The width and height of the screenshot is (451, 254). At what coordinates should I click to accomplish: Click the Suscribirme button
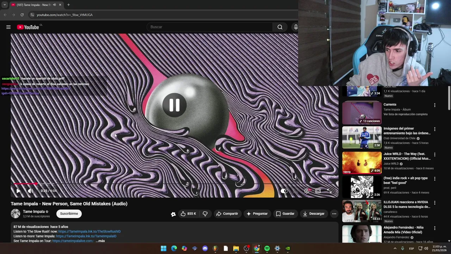[69, 213]
